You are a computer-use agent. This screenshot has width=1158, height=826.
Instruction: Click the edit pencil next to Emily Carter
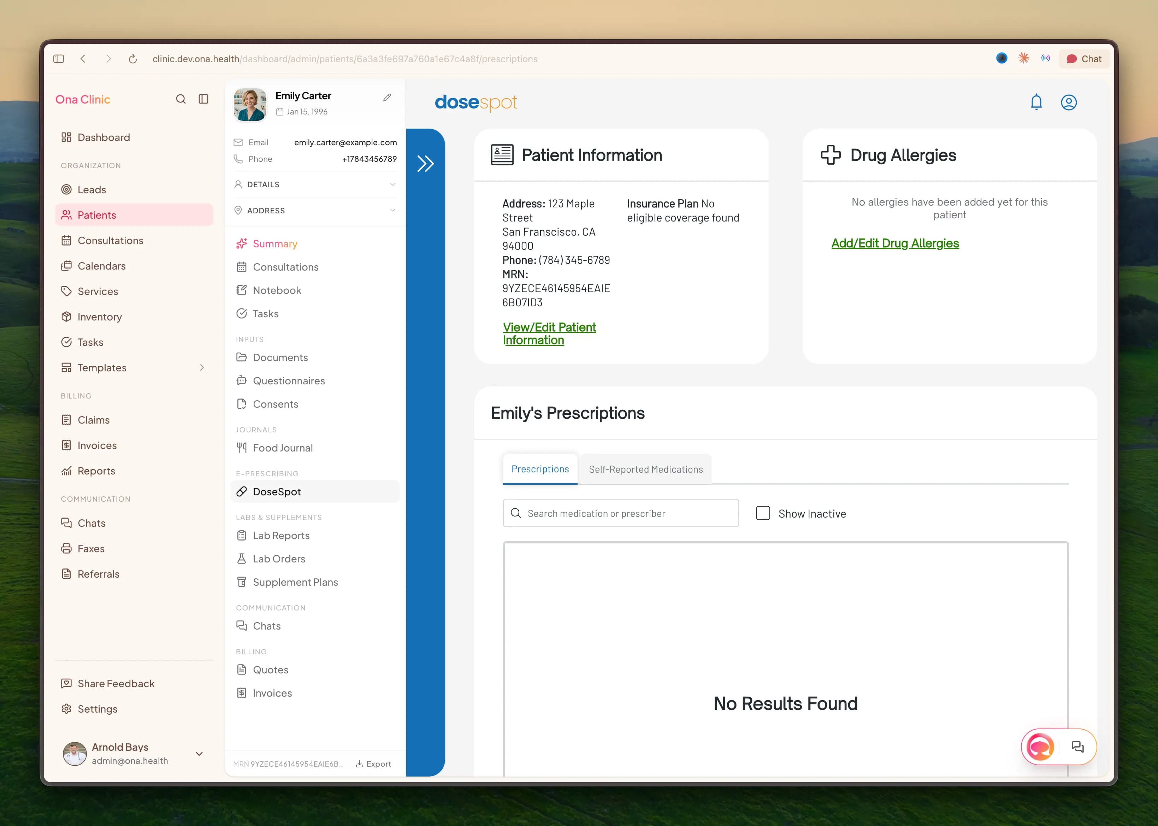[387, 97]
